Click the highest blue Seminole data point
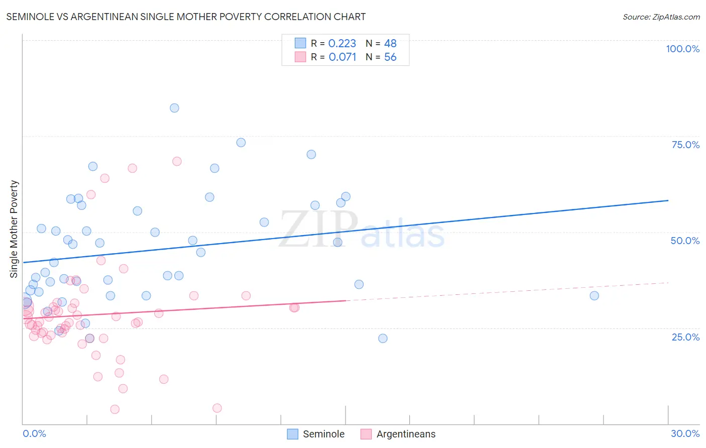The image size is (706, 448). click(174, 108)
